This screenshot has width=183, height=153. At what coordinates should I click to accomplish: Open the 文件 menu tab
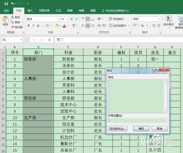tap(6, 11)
